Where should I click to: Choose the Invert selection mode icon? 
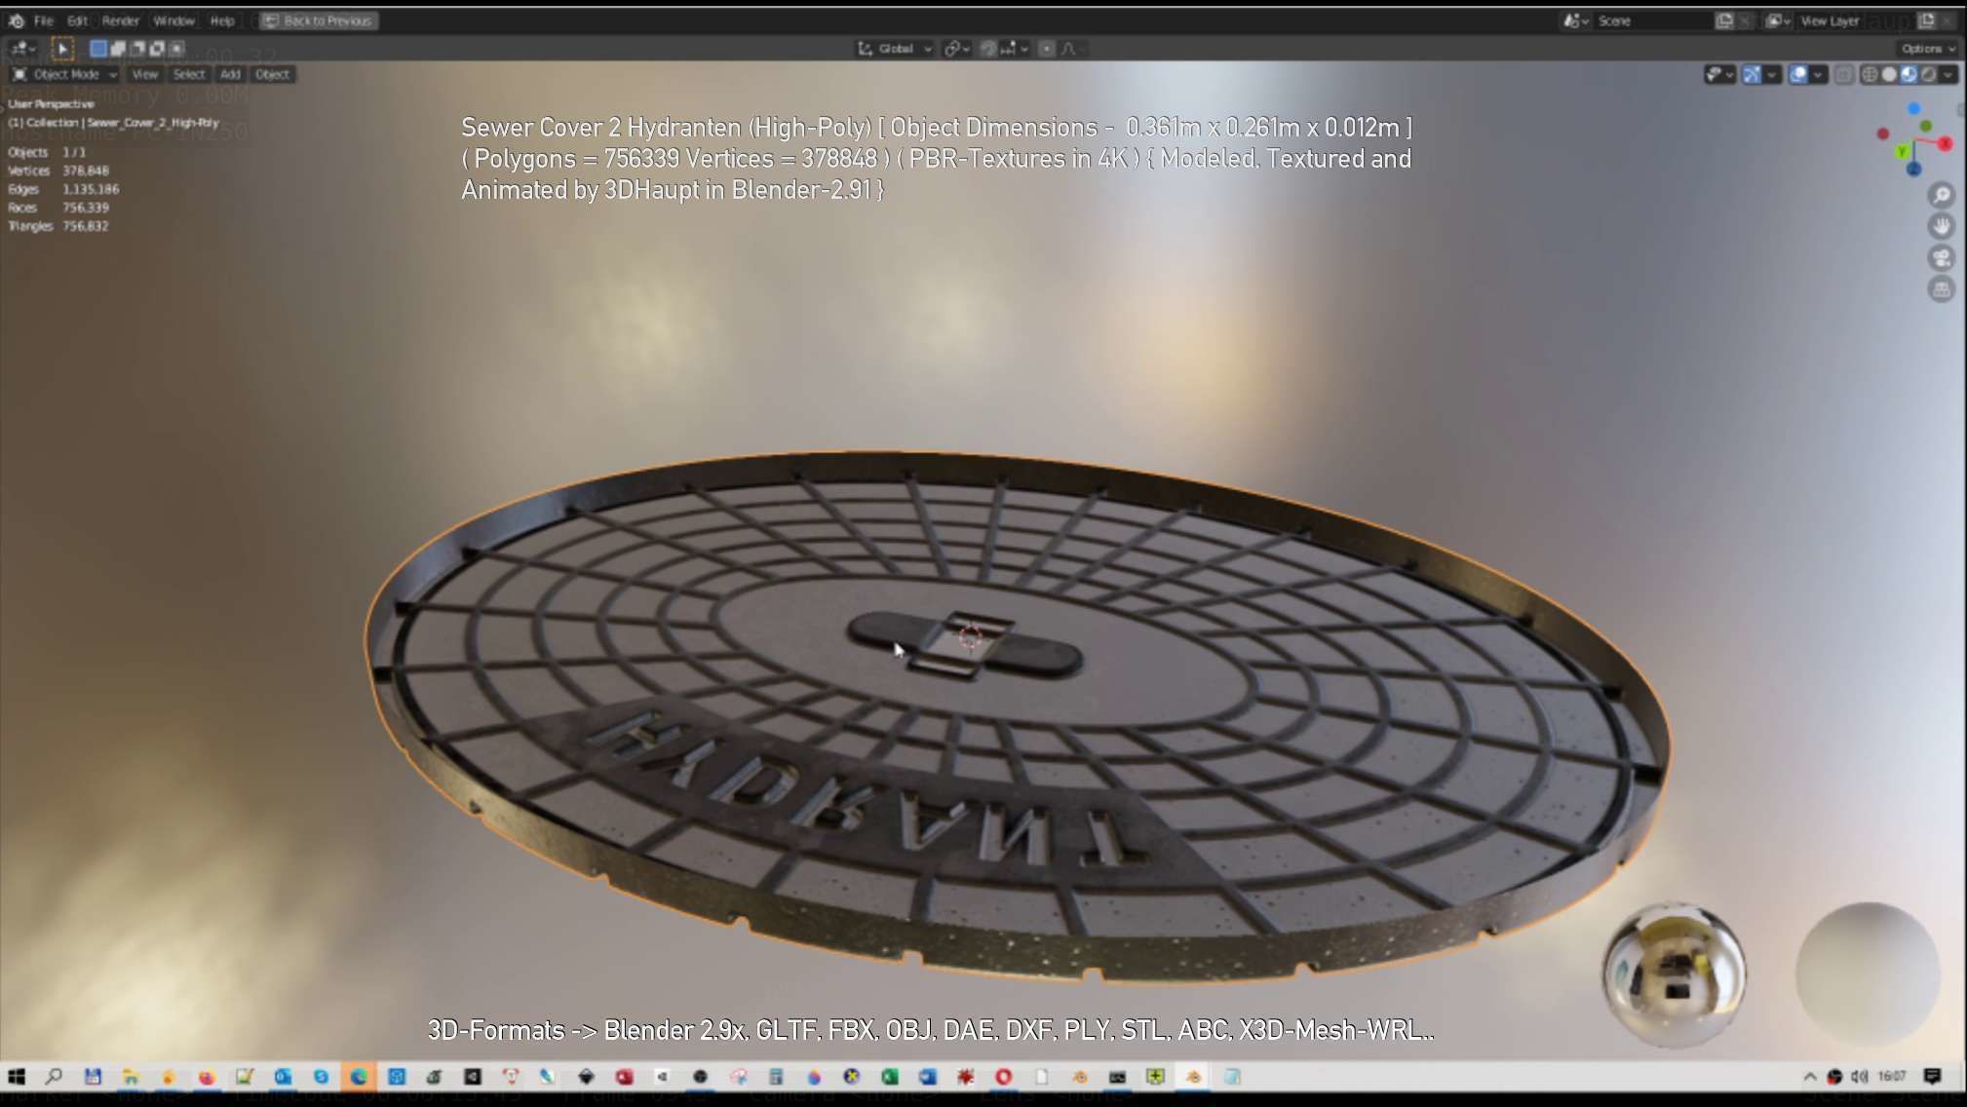[x=157, y=48]
